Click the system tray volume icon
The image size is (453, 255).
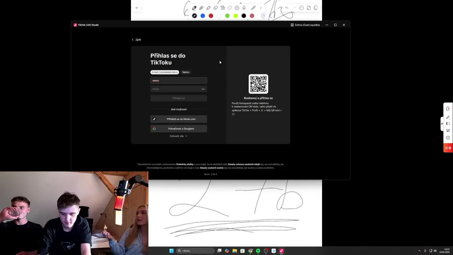[x=435, y=251]
